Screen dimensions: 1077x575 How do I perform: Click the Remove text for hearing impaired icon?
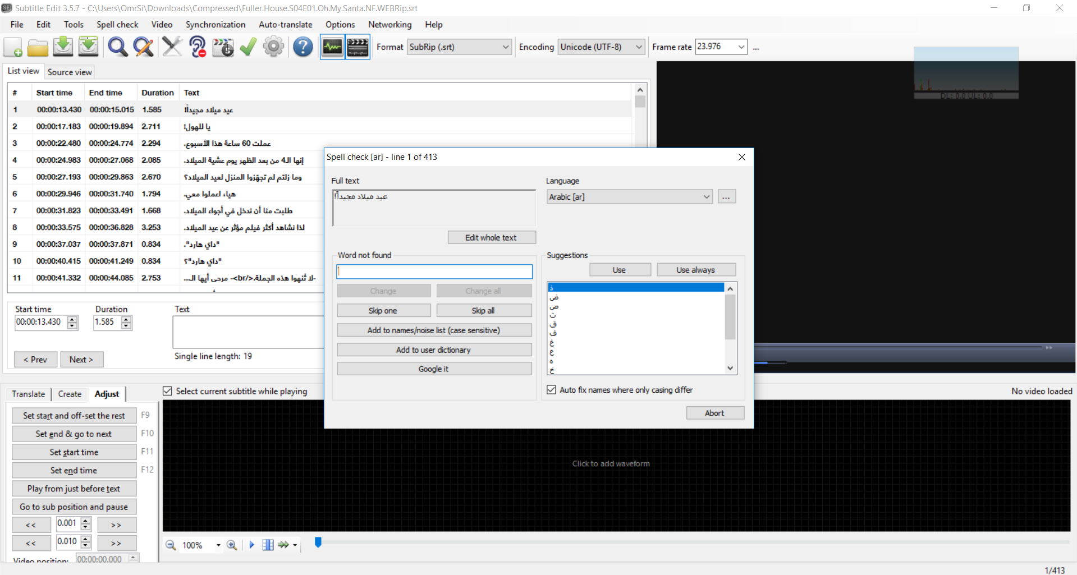(x=198, y=47)
